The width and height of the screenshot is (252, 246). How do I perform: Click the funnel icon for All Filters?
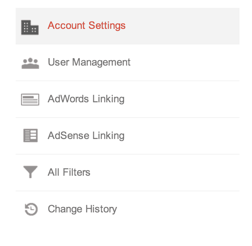pos(31,172)
